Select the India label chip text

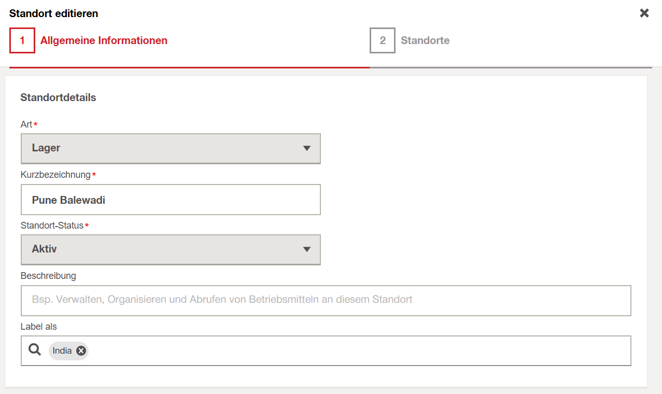pos(62,351)
